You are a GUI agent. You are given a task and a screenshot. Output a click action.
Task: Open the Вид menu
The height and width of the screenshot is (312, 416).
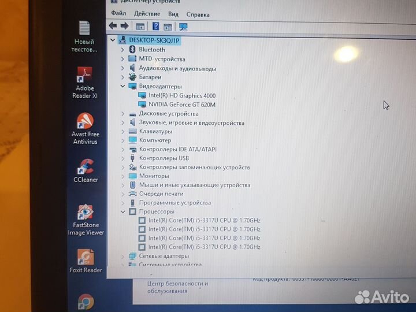pyautogui.click(x=173, y=14)
